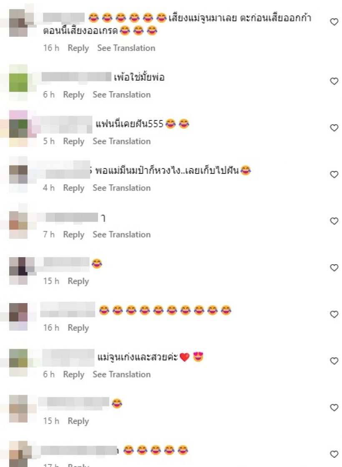Like the comment with ten laughing emojis
This screenshot has height=467, width=342.
coord(334,314)
